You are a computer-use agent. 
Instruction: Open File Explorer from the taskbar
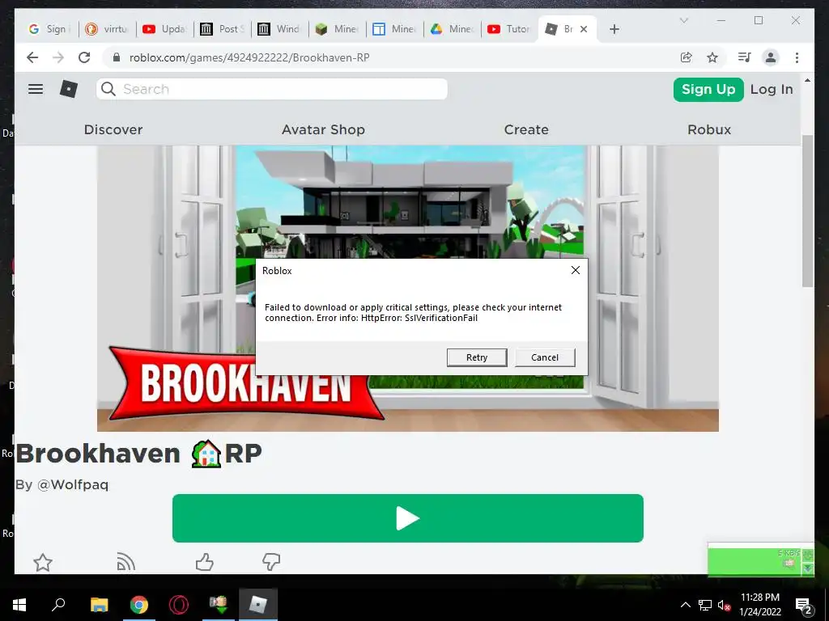pyautogui.click(x=99, y=605)
